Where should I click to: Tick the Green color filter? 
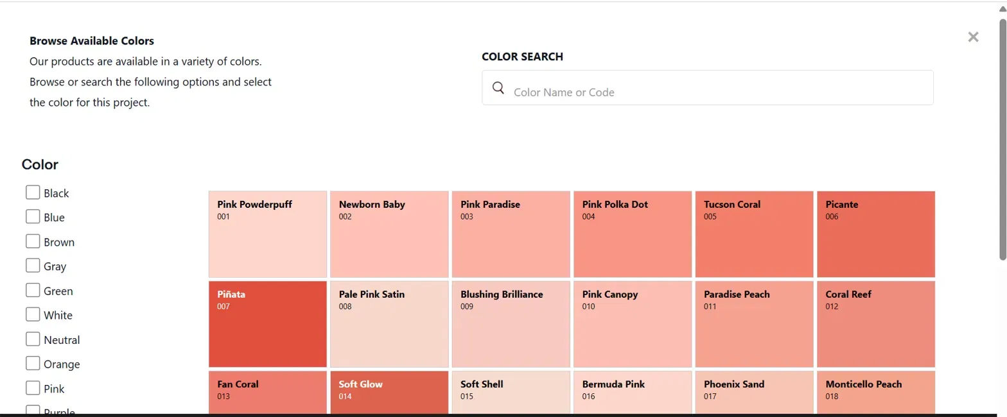33,290
